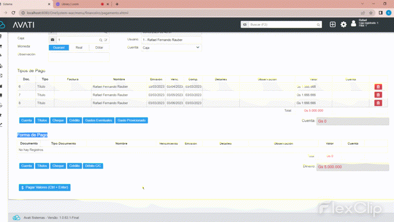Reload the page in the browser
The image size is (394, 222).
13,13
